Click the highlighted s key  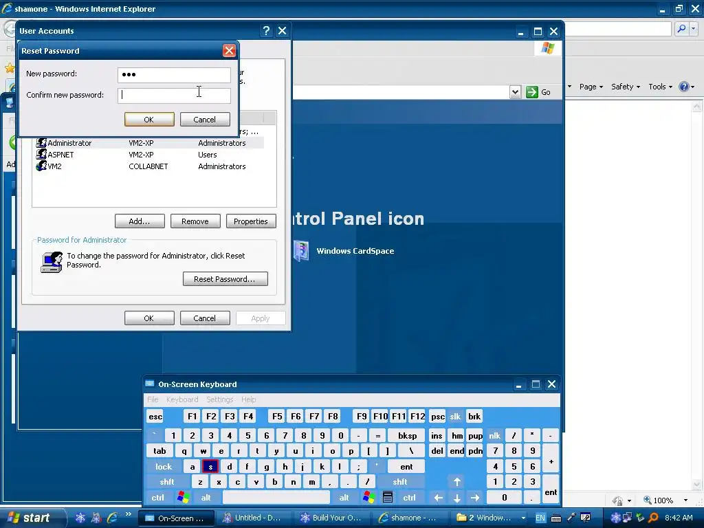pos(210,467)
